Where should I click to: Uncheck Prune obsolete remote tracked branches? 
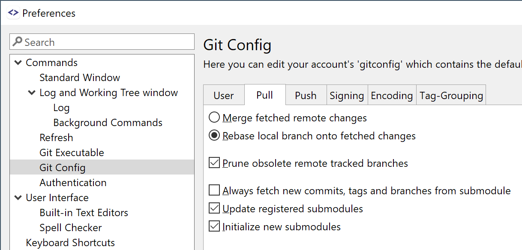(x=214, y=163)
